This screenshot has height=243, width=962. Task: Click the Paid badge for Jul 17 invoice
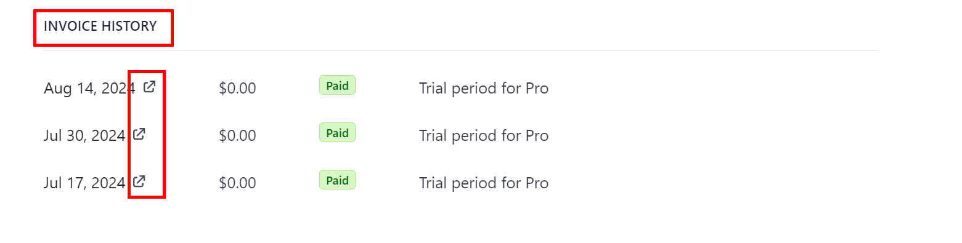(337, 180)
